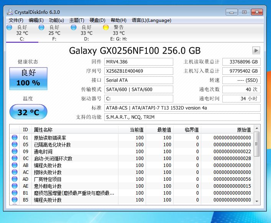The image size is (271, 223).
Task: Click raw value 00000000000022
Action: [x=232, y=151]
